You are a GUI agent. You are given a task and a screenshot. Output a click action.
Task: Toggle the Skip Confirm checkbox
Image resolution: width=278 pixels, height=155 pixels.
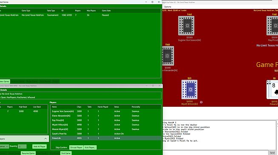pos(54,147)
